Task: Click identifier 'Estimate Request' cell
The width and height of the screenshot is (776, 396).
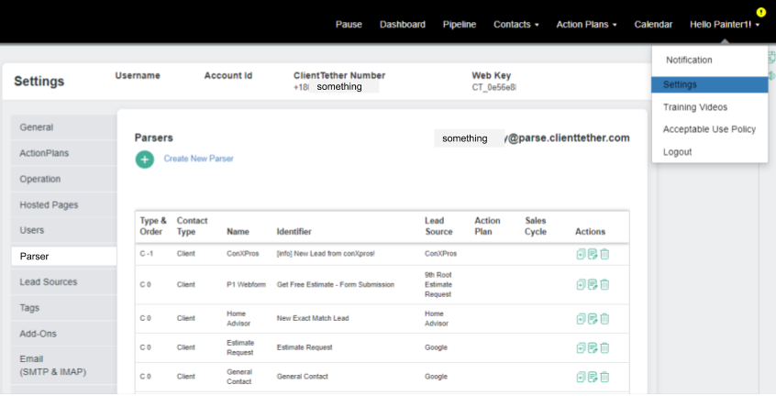Action: (x=305, y=347)
